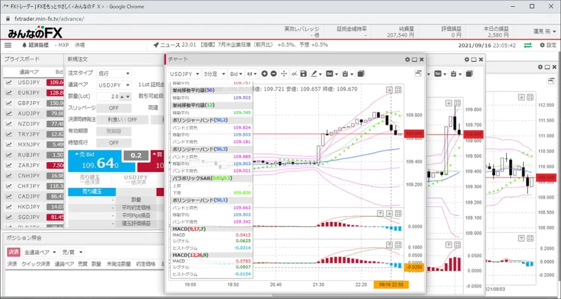Toggle the スリッページ OFF switch
This screenshot has width=561, height=299.
(113, 108)
